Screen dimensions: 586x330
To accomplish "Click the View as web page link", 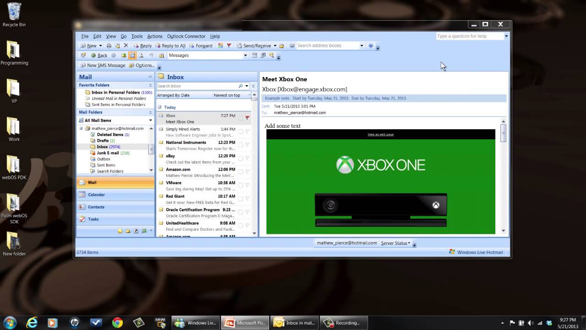I will pyautogui.click(x=380, y=134).
